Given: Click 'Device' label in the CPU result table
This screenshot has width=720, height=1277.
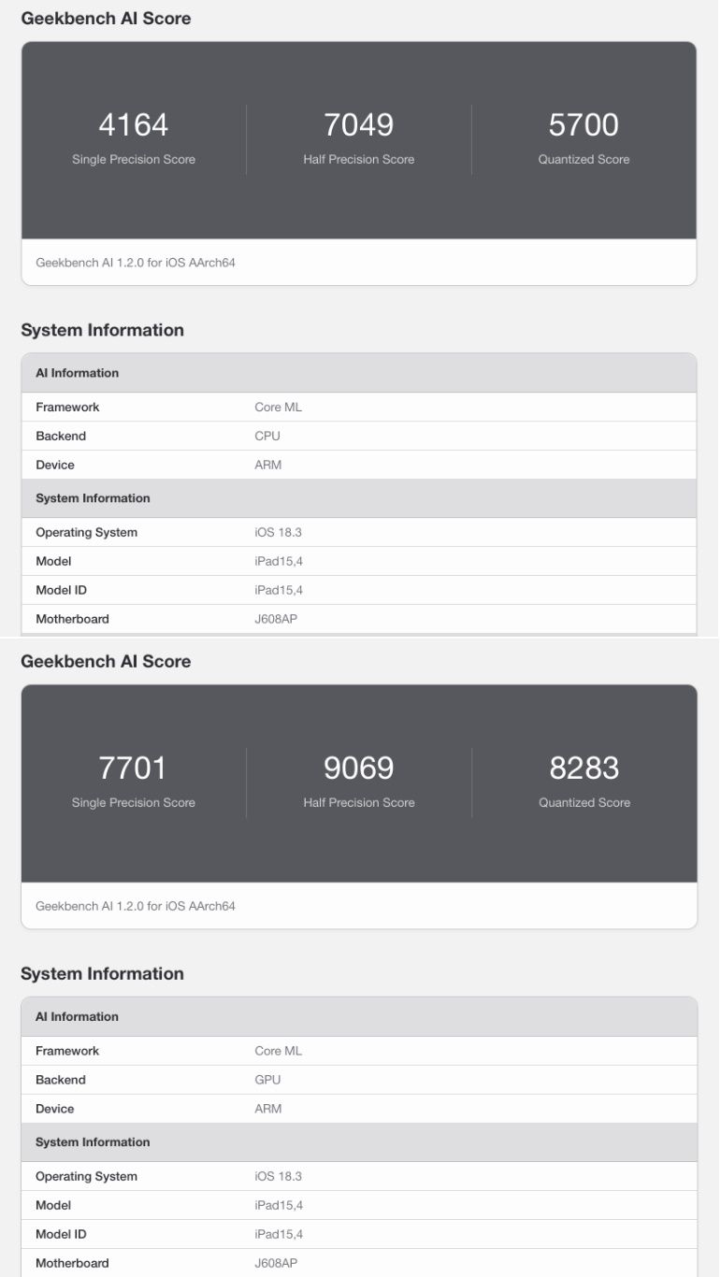Looking at the screenshot, I should coord(55,465).
